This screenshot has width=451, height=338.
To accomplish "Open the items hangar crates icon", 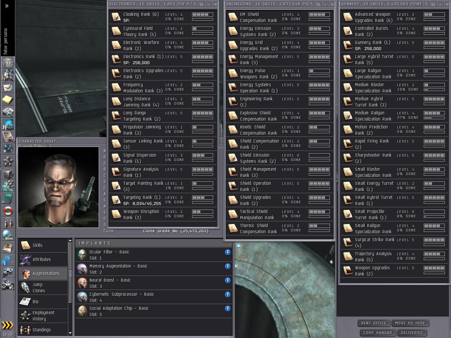I will pos(8,285).
